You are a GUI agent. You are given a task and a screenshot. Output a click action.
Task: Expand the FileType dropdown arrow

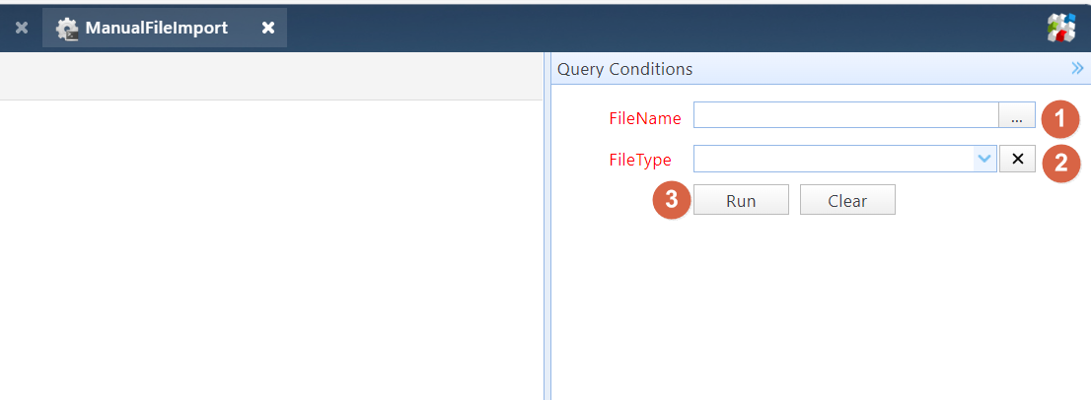coord(983,159)
